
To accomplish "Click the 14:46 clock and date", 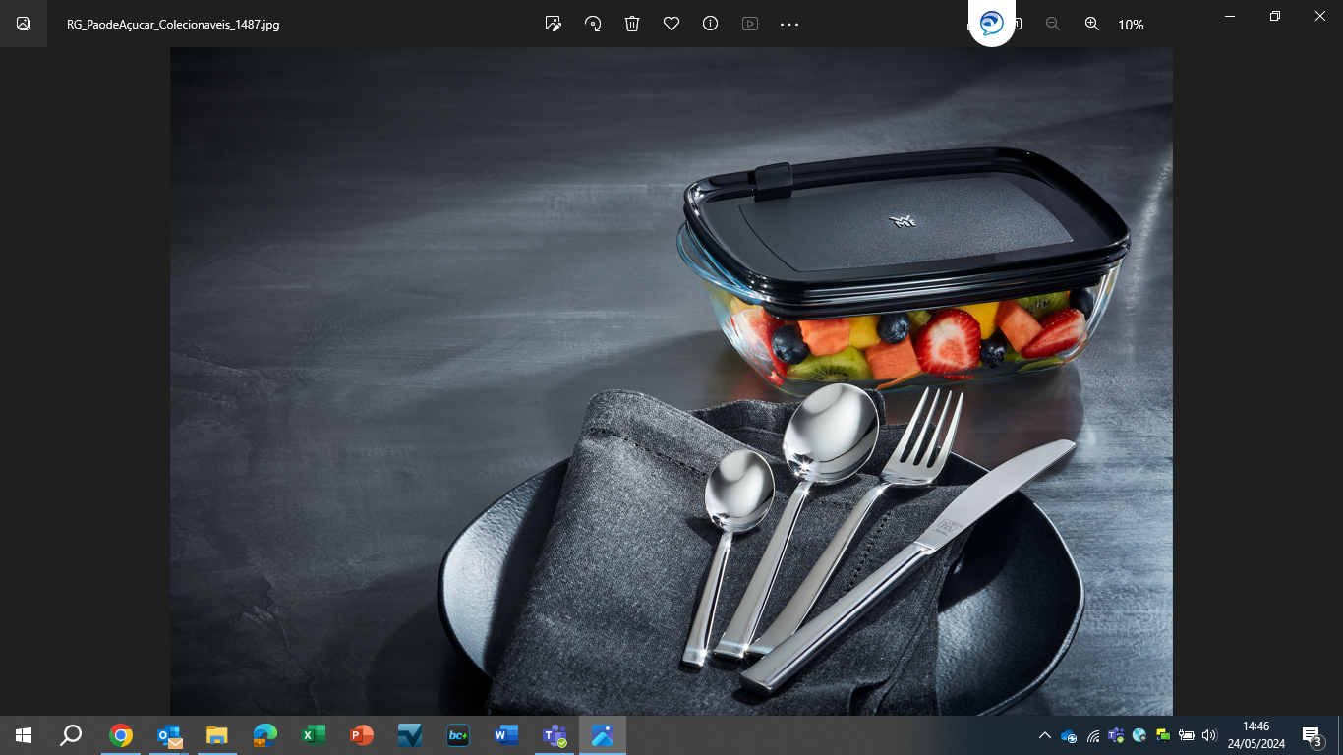I will (x=1256, y=735).
